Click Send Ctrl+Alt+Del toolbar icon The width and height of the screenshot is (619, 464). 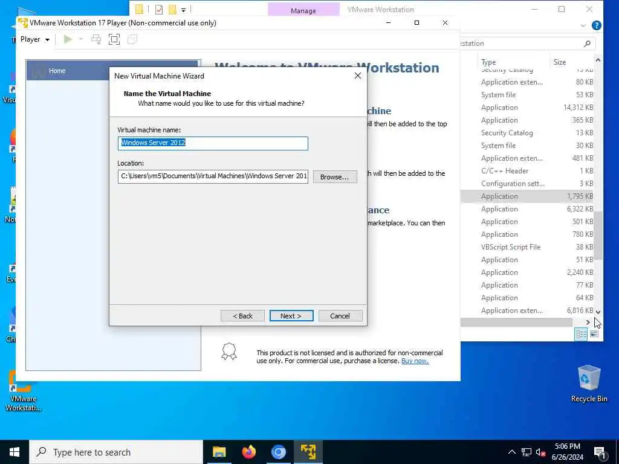pos(96,39)
